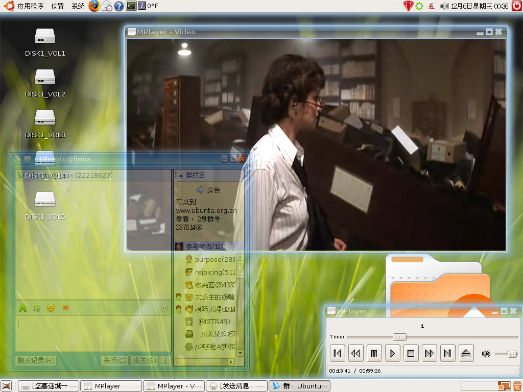Open the send options down arrow
523x392 pixels.
[165, 360]
